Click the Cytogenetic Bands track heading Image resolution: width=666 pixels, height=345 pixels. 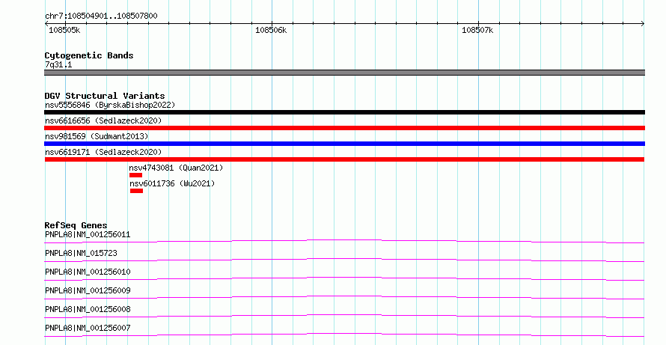point(89,55)
